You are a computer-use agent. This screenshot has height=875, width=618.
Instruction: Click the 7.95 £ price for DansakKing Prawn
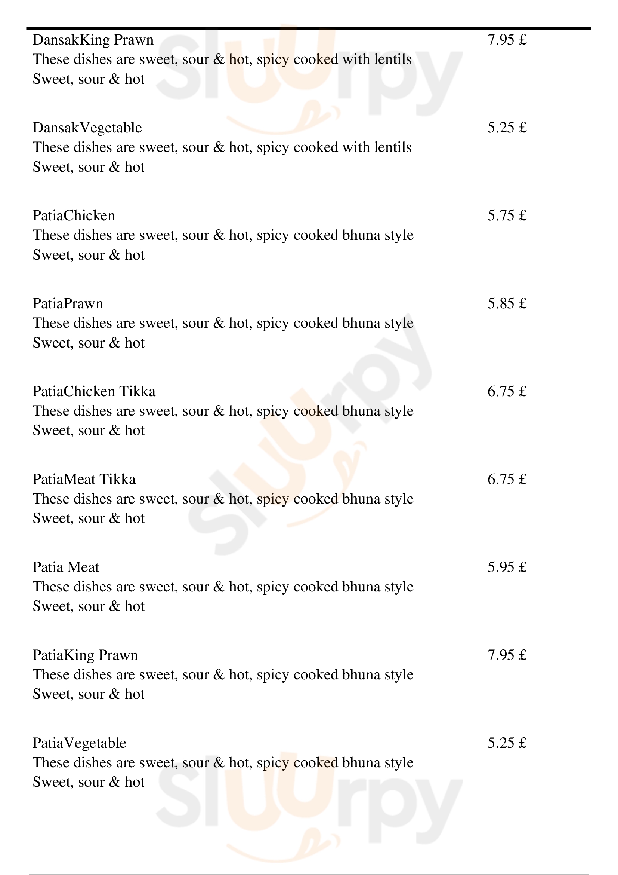507,40
